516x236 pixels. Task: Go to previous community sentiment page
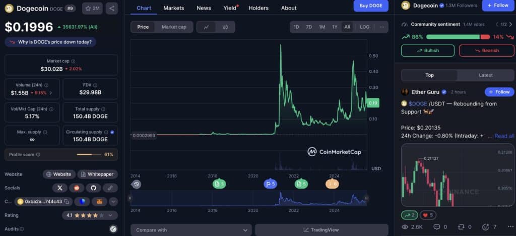497,25
